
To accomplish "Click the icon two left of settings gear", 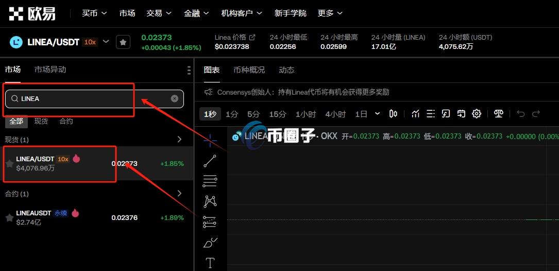I will 446,114.
